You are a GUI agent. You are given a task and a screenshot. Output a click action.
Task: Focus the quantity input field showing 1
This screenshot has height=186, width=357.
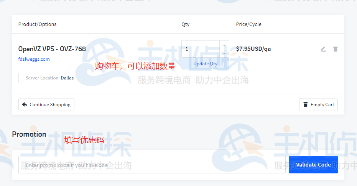pos(201,49)
